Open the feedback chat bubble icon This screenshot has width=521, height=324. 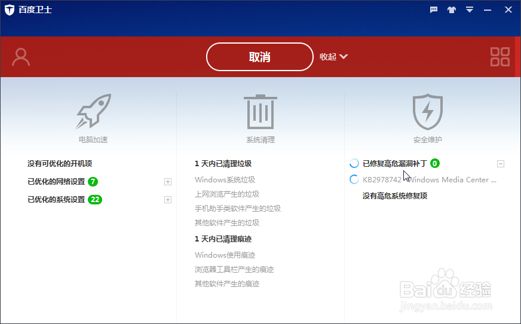click(434, 10)
